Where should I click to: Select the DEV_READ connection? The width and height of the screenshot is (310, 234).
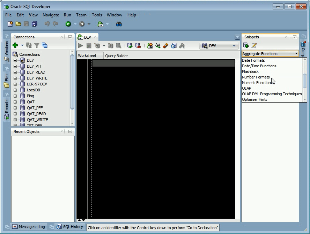[36, 72]
